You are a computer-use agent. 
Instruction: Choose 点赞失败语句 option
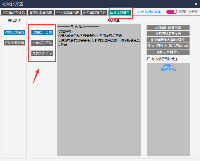(42, 53)
